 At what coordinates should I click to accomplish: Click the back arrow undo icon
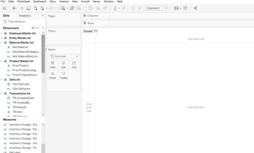click(x=15, y=8)
